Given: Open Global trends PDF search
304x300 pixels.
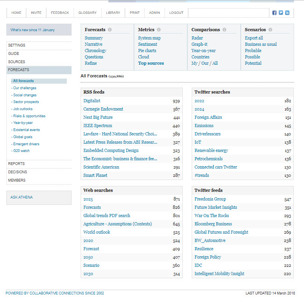Looking at the screenshot, I should pyautogui.click(x=107, y=216).
